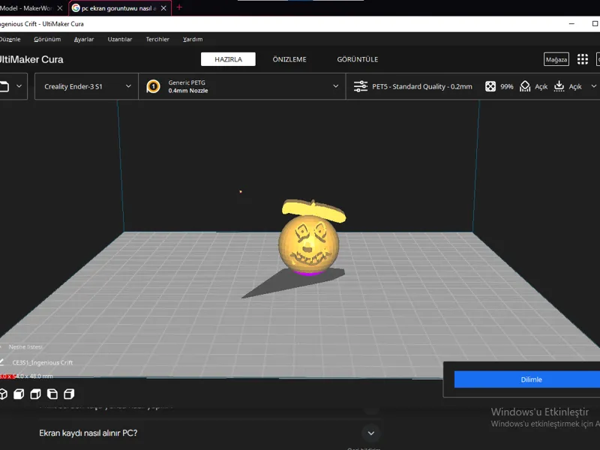Open the Mağaza marketplace button
600x450 pixels.
click(x=556, y=59)
